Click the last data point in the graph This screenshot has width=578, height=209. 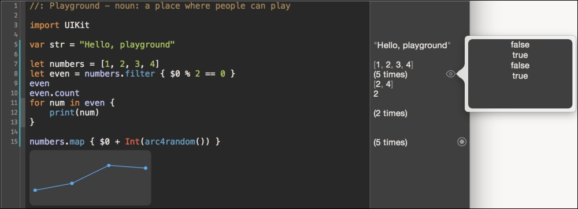[x=146, y=168]
